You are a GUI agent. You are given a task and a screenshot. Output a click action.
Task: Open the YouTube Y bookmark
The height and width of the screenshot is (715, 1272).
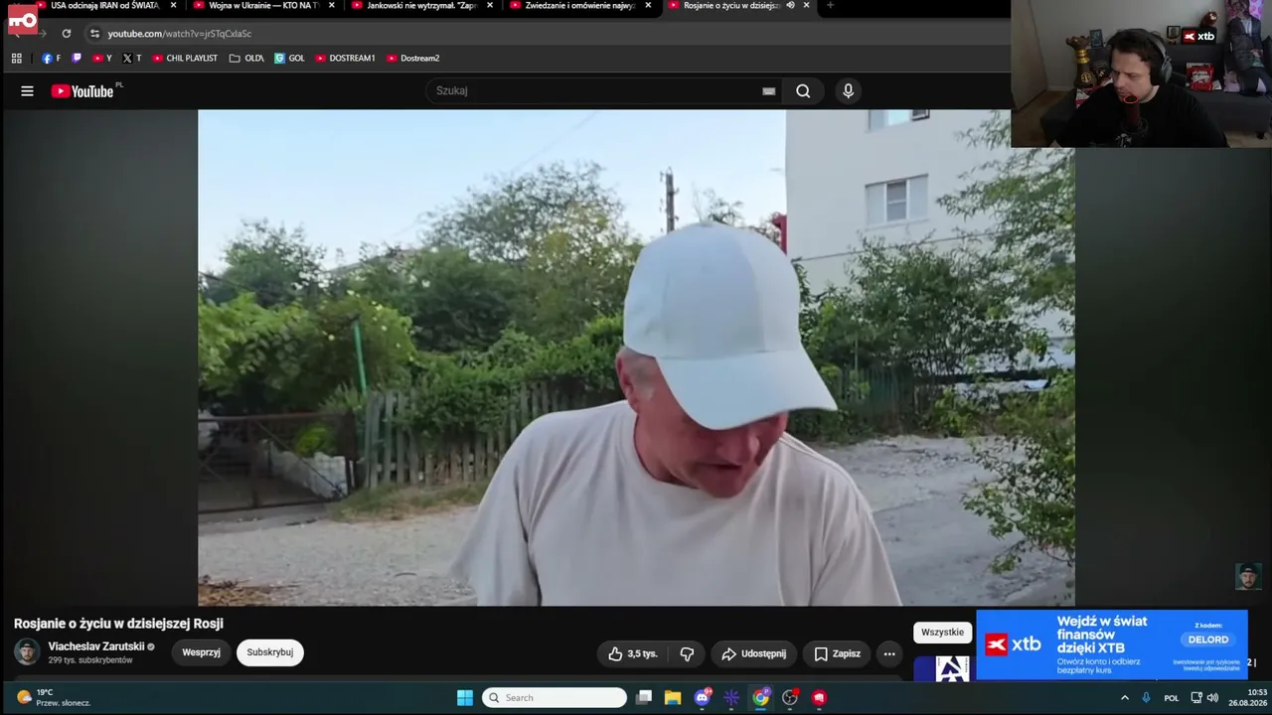click(101, 59)
